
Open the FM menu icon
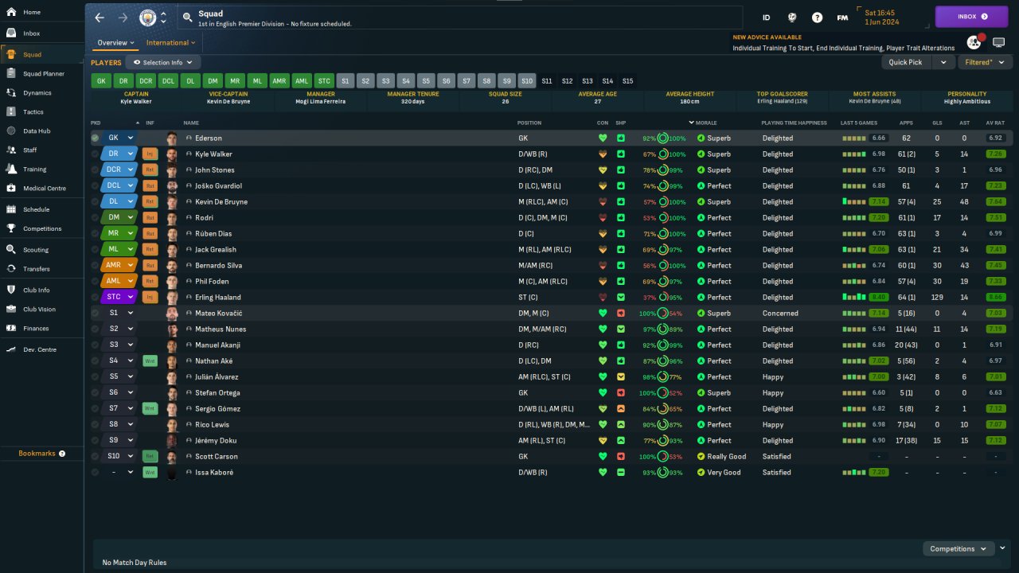click(x=842, y=18)
